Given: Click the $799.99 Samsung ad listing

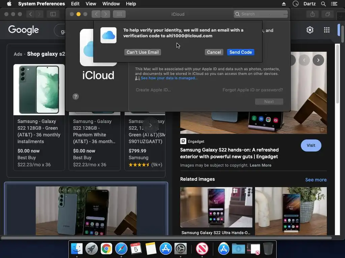Looking at the screenshot, I should [145, 141].
